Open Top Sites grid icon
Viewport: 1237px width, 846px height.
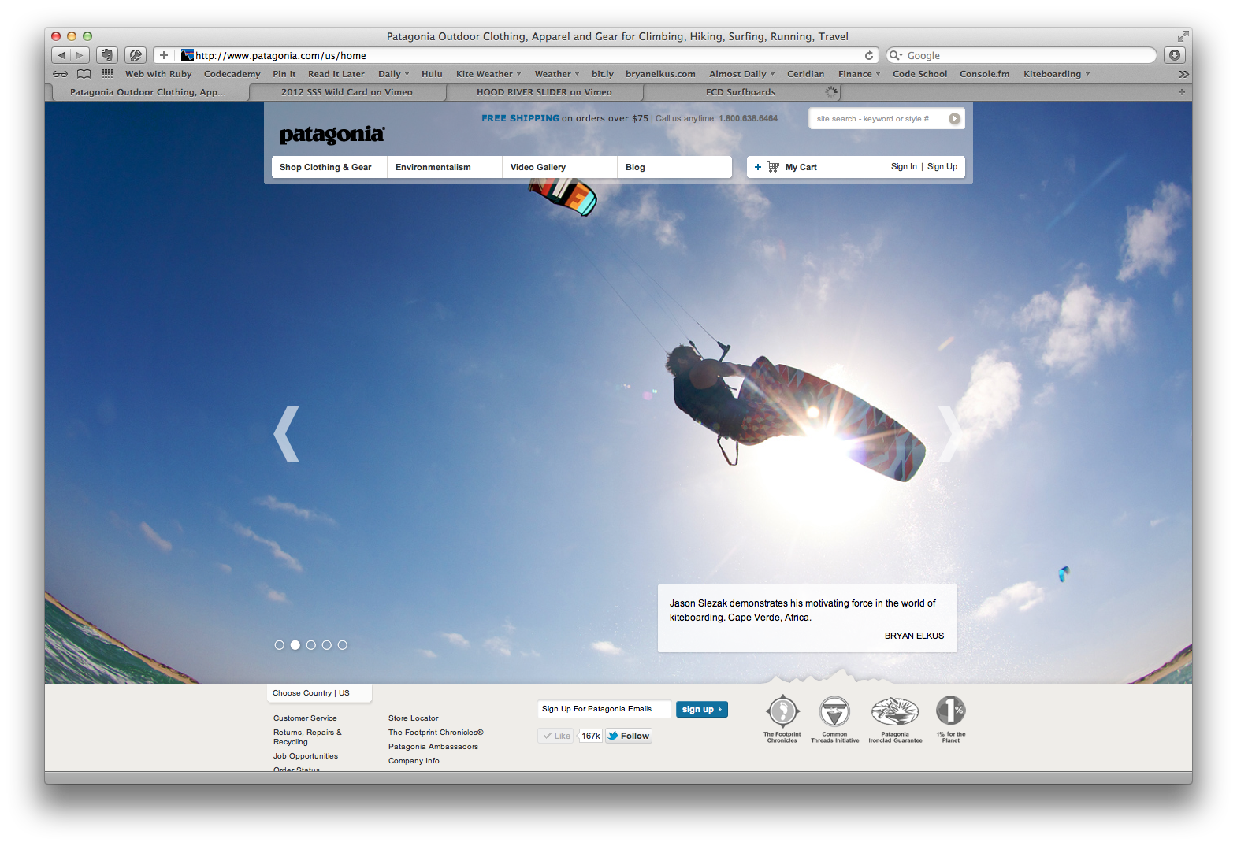click(108, 74)
